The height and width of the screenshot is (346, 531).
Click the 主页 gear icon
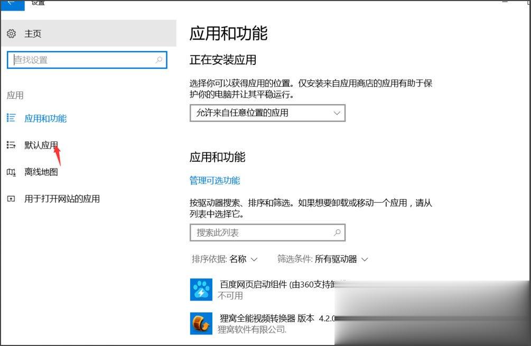(x=11, y=33)
